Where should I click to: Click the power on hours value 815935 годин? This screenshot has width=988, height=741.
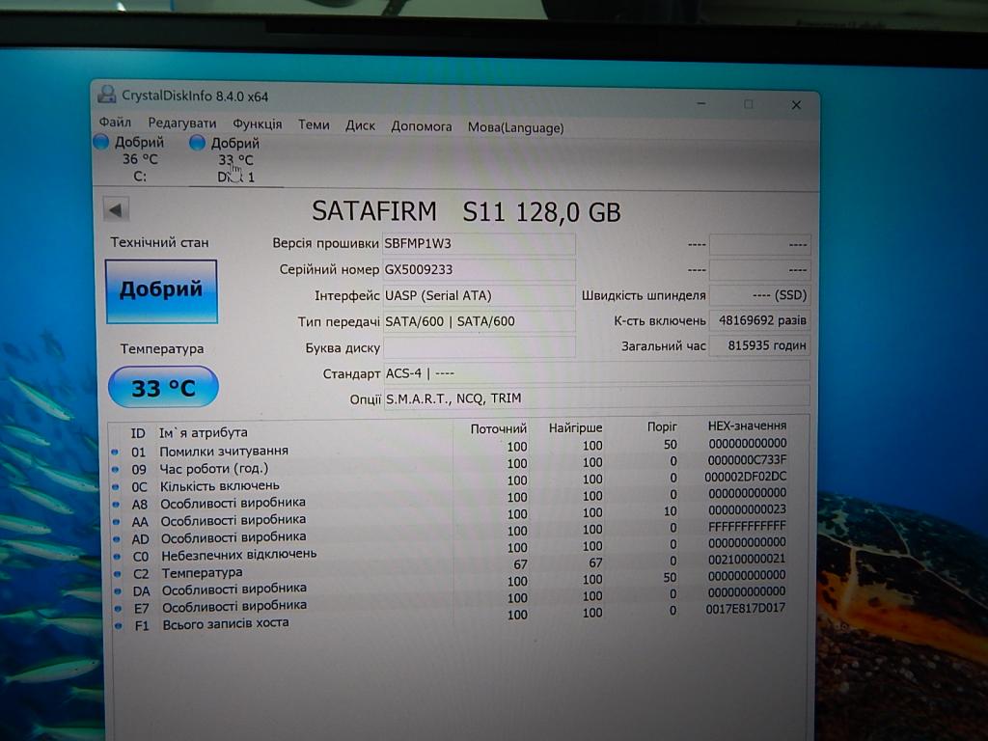click(x=759, y=345)
